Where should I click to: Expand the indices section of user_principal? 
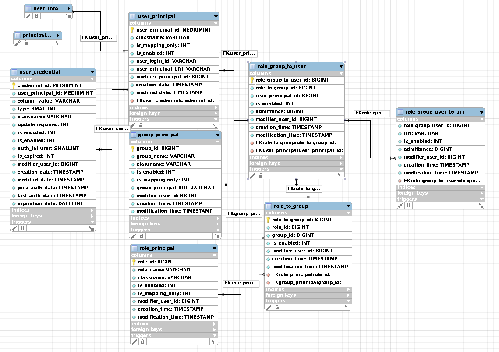pos(215,107)
